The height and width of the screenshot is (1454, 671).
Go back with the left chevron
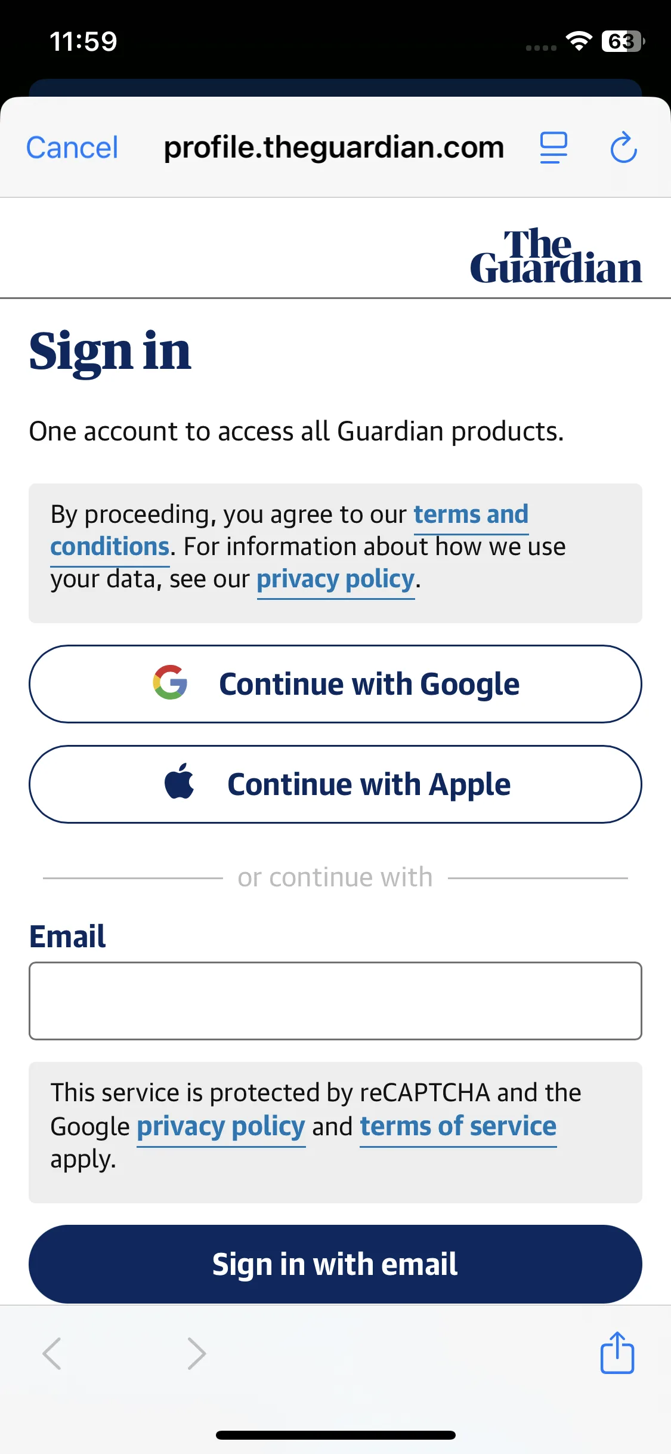click(52, 1353)
